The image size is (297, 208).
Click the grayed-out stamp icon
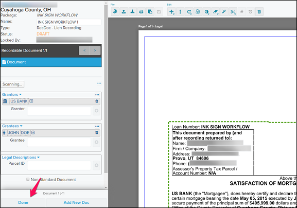(x=242, y=12)
